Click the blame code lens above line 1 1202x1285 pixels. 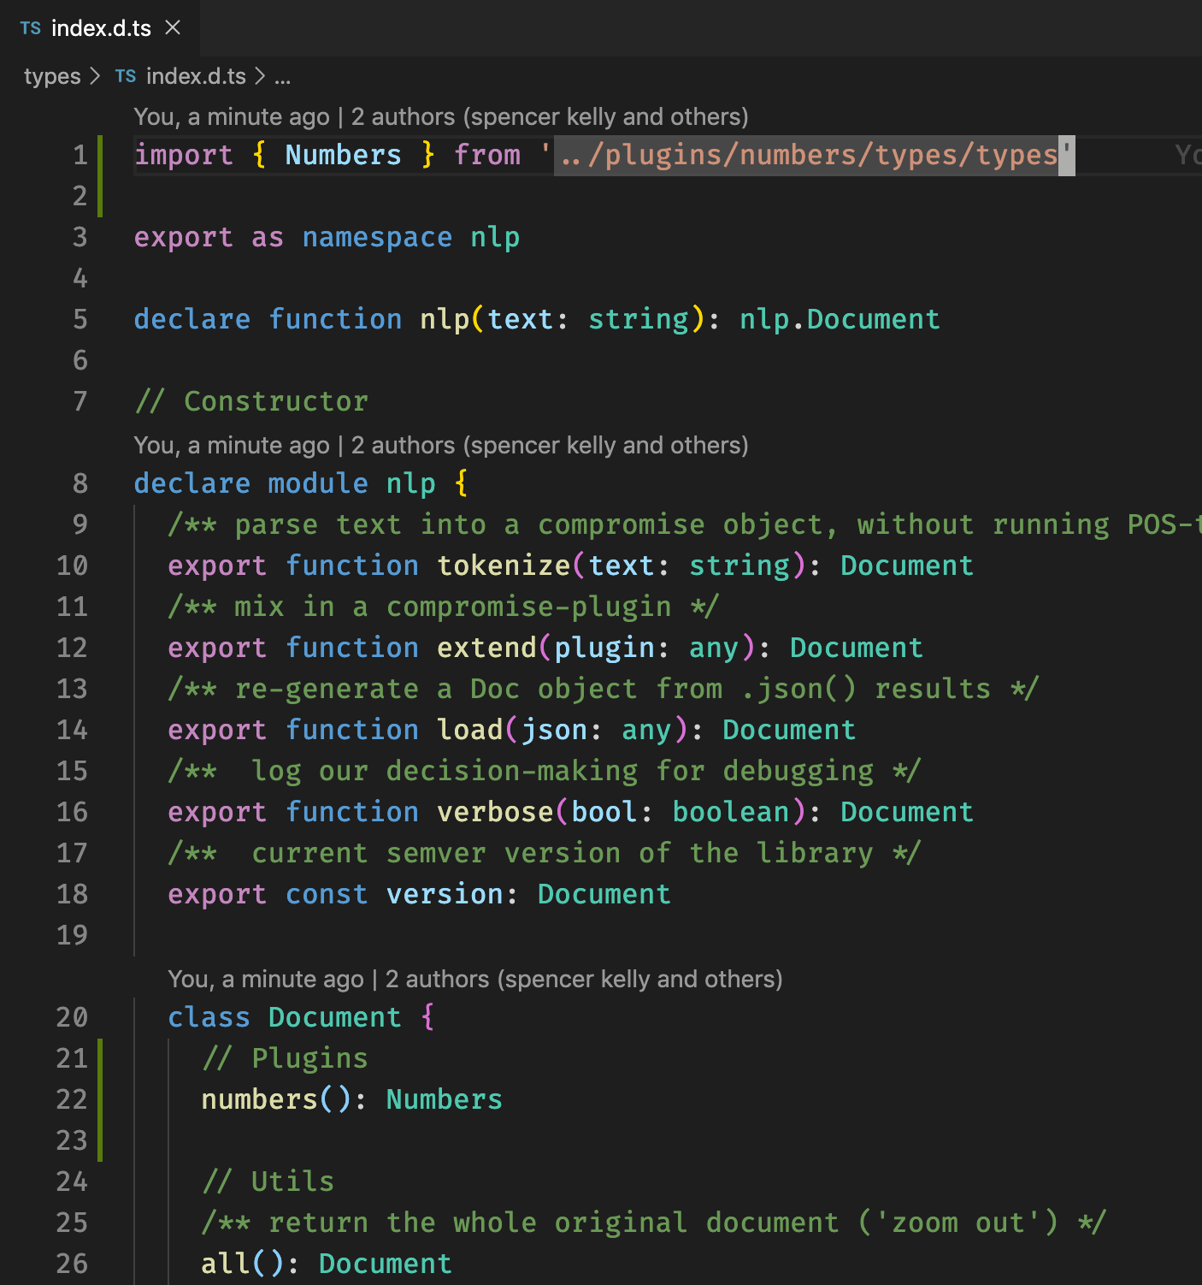point(441,116)
